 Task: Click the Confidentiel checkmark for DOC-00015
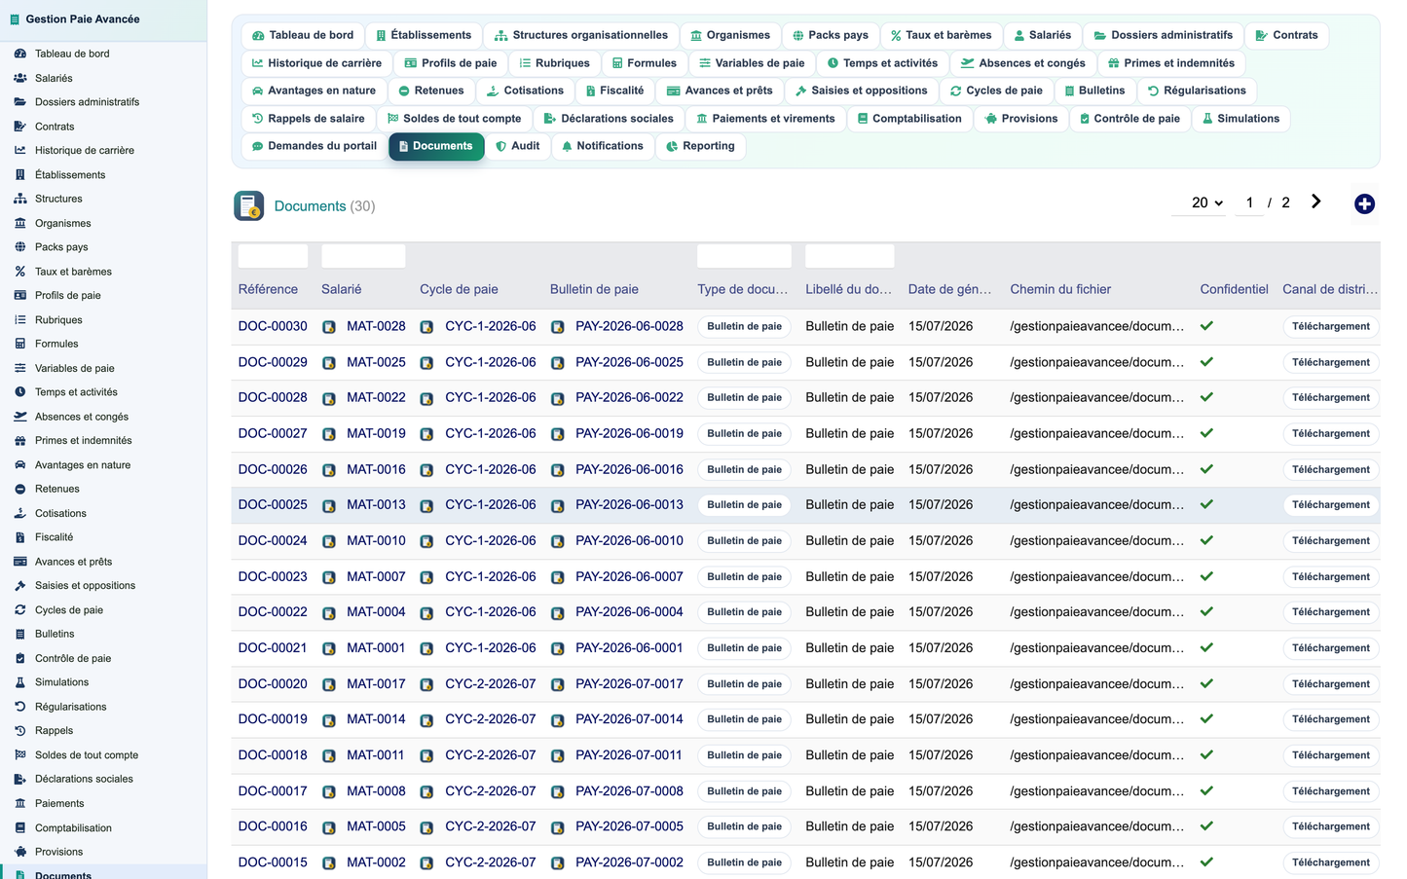[1206, 861]
